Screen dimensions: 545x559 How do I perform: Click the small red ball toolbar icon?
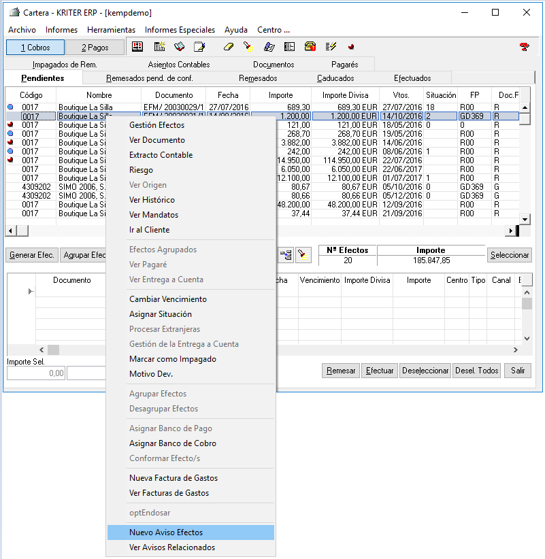(351, 47)
